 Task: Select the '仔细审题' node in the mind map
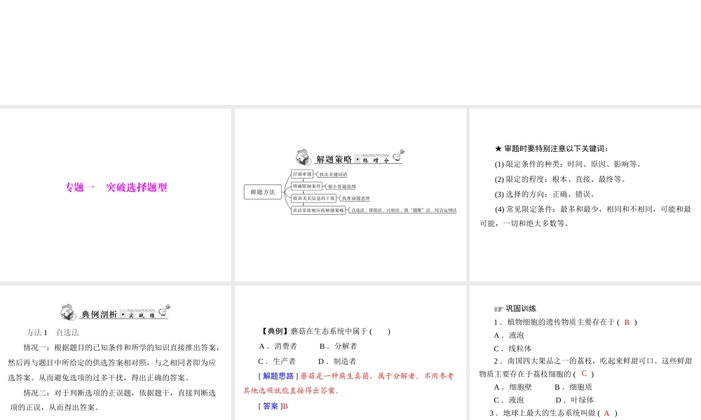tap(301, 174)
